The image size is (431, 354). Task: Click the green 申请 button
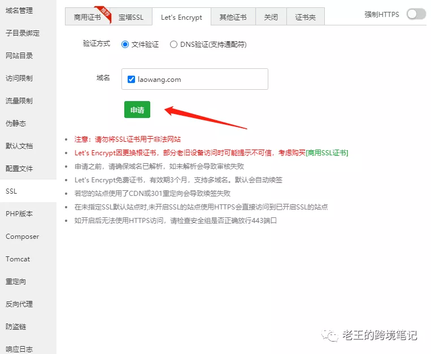click(137, 110)
